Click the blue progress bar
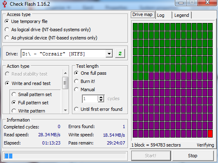The width and height of the screenshot is (218, 163). (x=65, y=156)
